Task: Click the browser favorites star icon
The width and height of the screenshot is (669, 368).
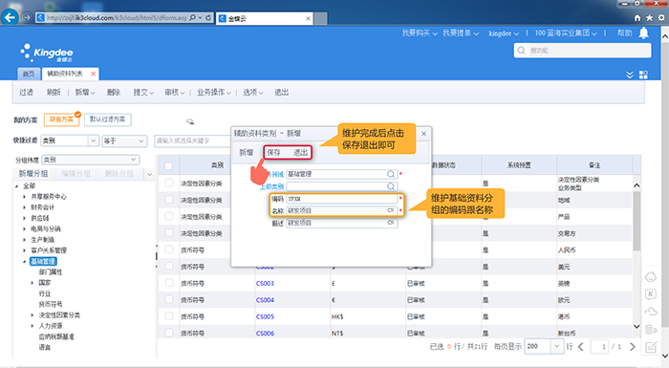Action: (649, 18)
